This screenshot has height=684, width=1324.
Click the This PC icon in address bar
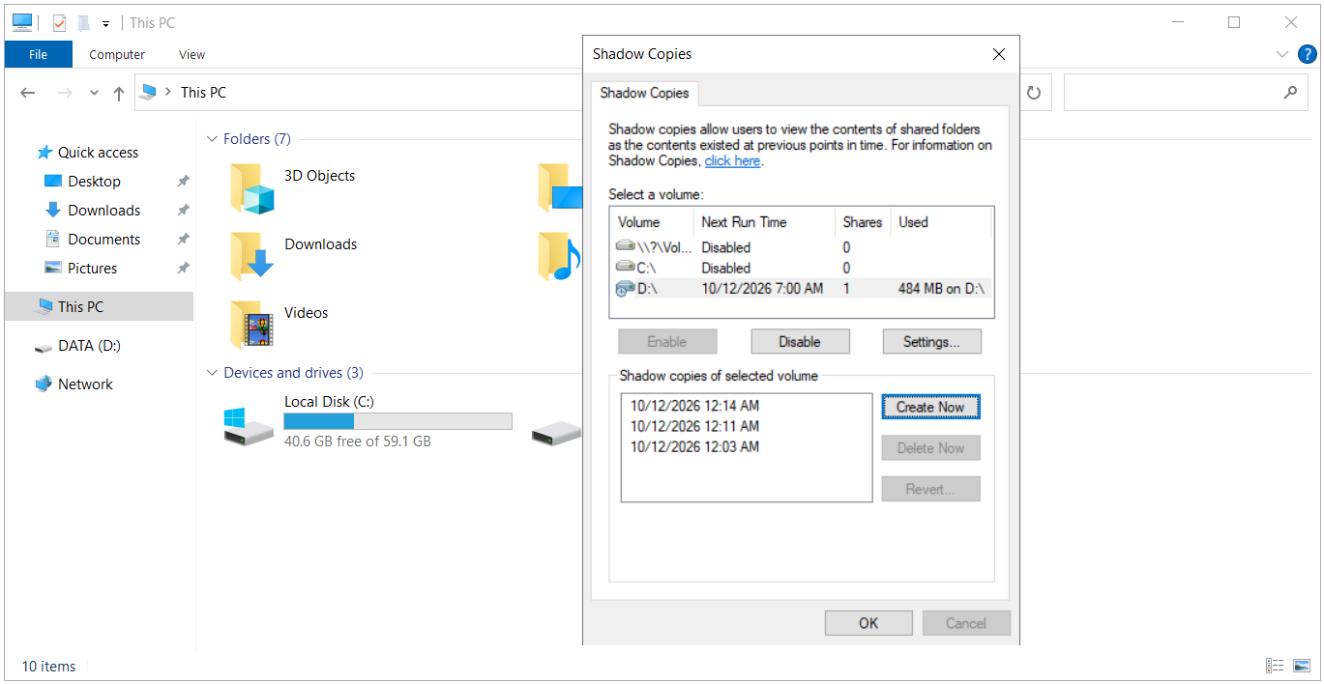click(148, 92)
